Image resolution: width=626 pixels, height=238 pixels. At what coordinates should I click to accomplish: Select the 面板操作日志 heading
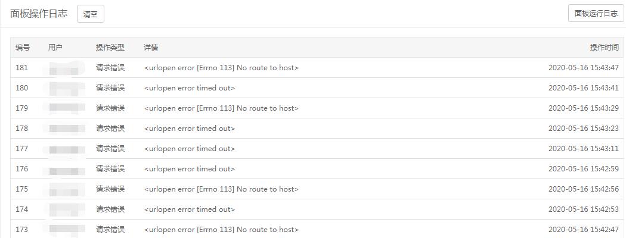(x=39, y=13)
